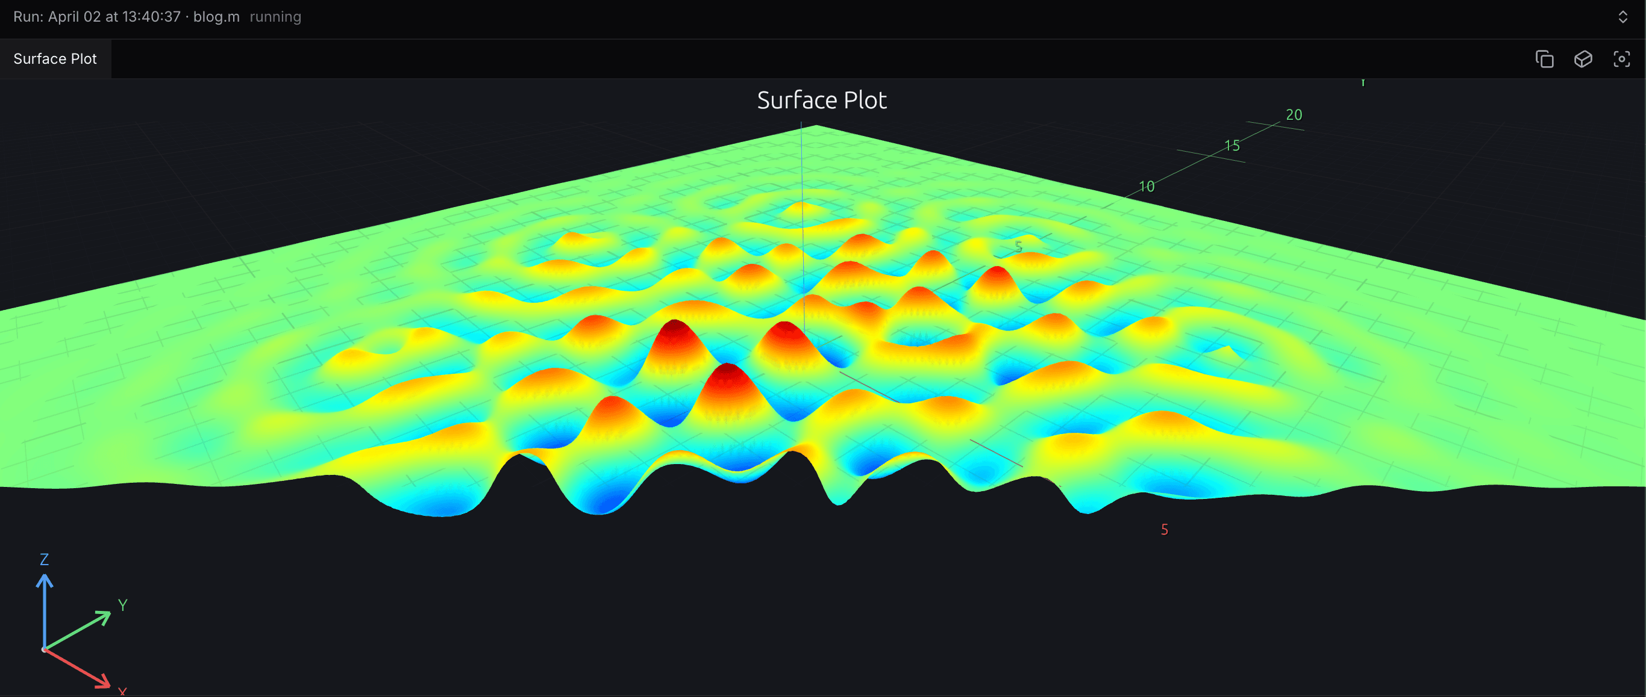This screenshot has height=697, width=1646.
Task: Click the cube icon between copy and focus tools
Action: pyautogui.click(x=1583, y=59)
